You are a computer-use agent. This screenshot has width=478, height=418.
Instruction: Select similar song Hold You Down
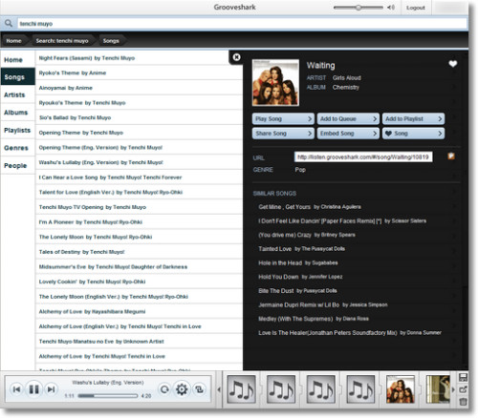(x=300, y=277)
